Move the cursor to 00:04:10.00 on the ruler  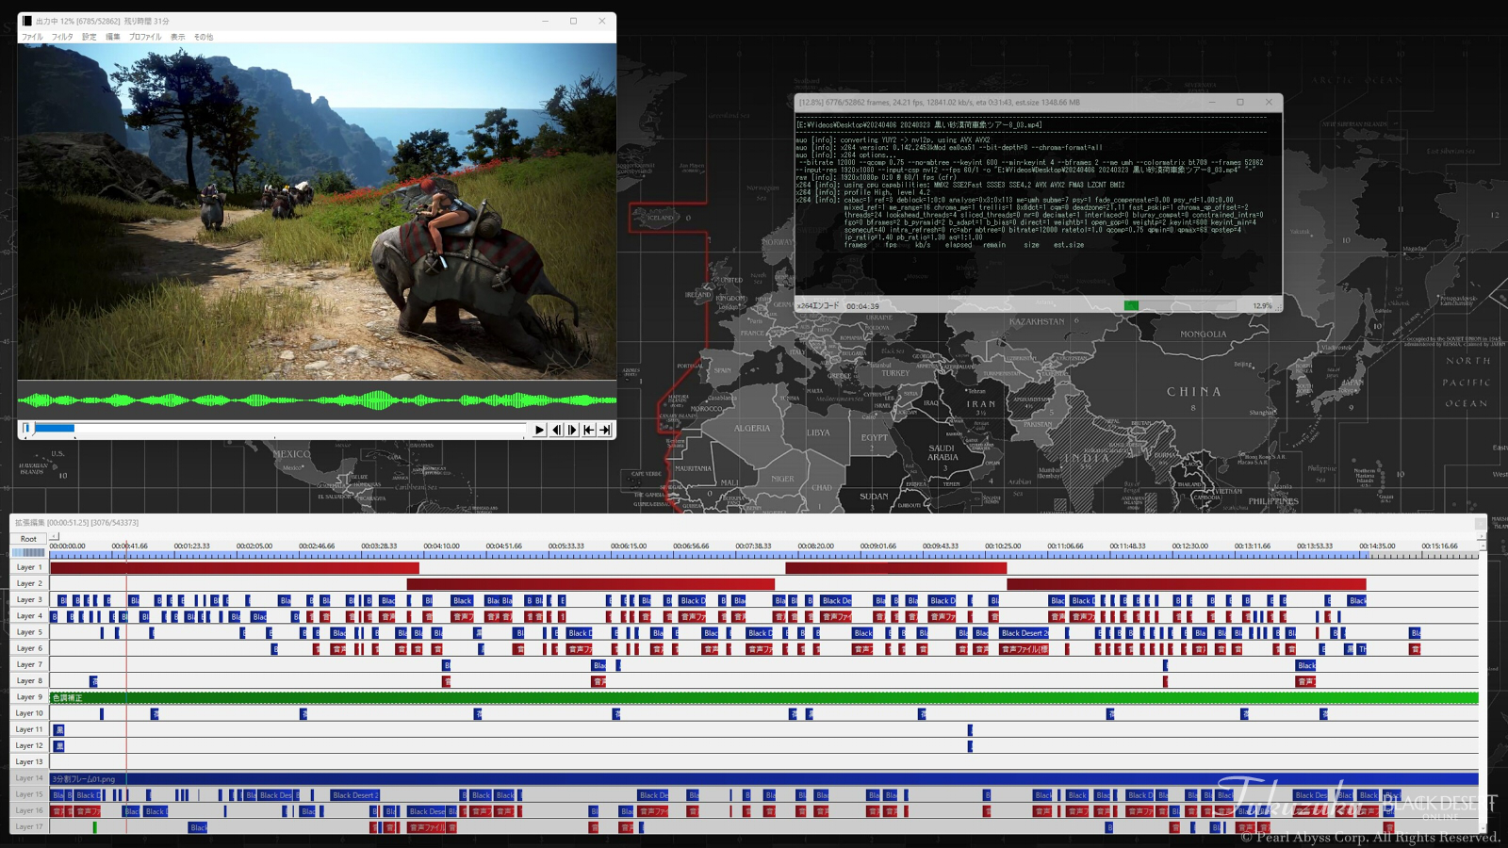441,546
